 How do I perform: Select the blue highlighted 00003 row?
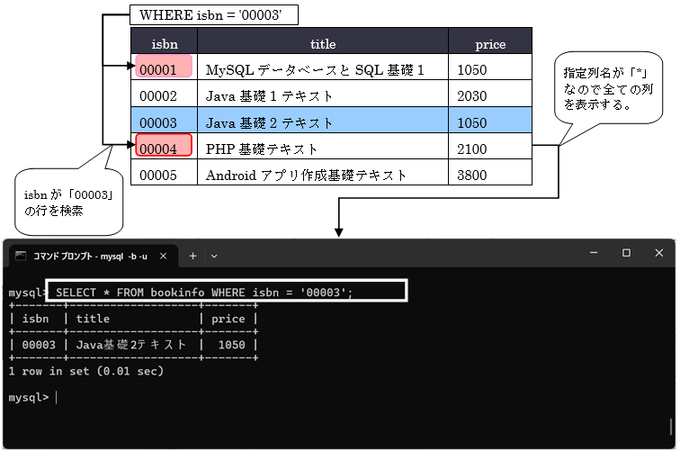[331, 122]
